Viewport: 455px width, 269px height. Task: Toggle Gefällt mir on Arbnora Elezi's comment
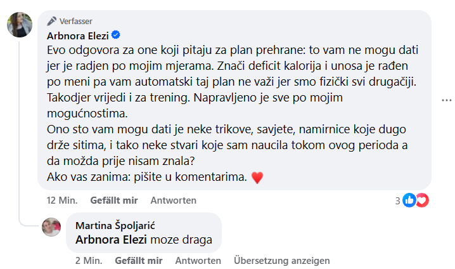click(114, 200)
